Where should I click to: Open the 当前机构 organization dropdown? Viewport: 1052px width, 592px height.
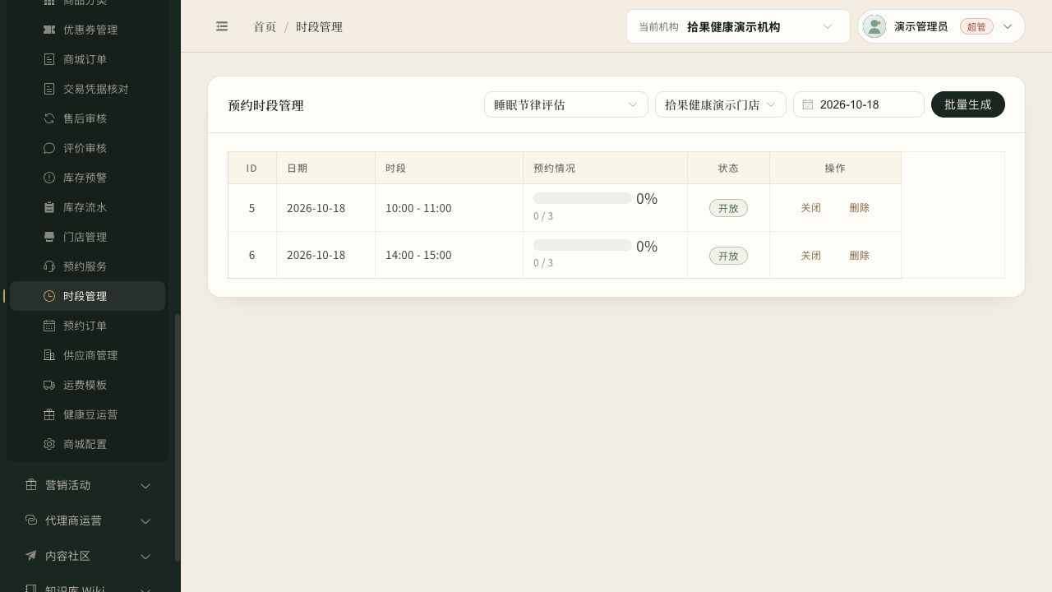pyautogui.click(x=738, y=26)
